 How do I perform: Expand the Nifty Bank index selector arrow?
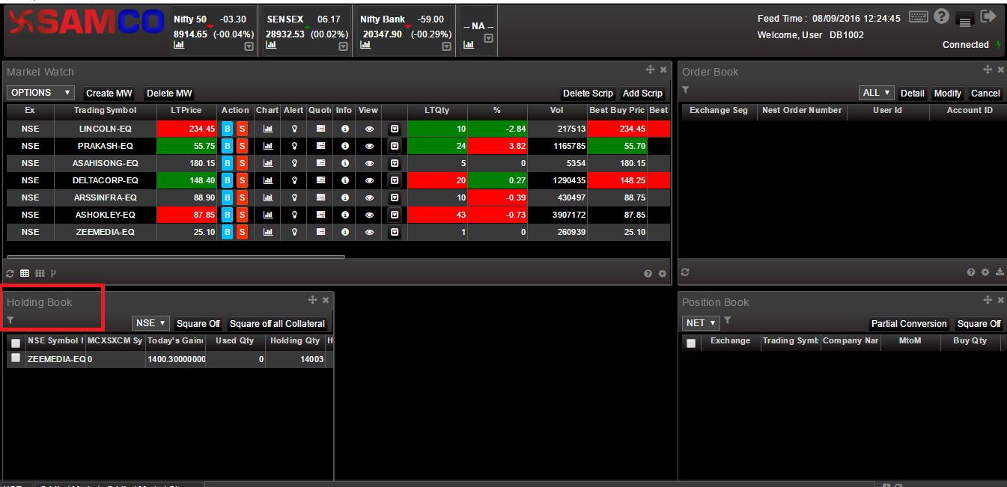tap(447, 46)
